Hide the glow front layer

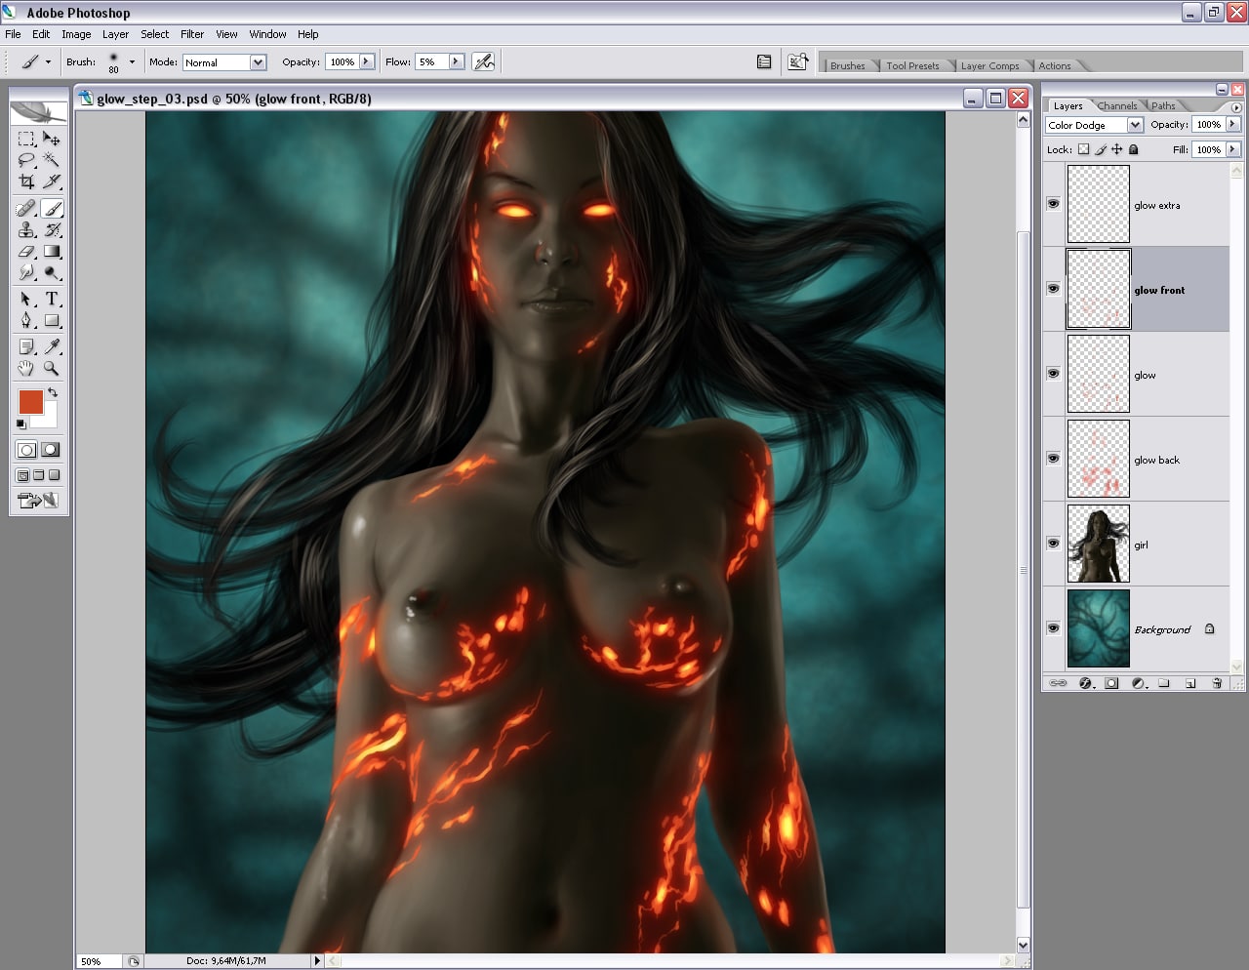(x=1053, y=289)
